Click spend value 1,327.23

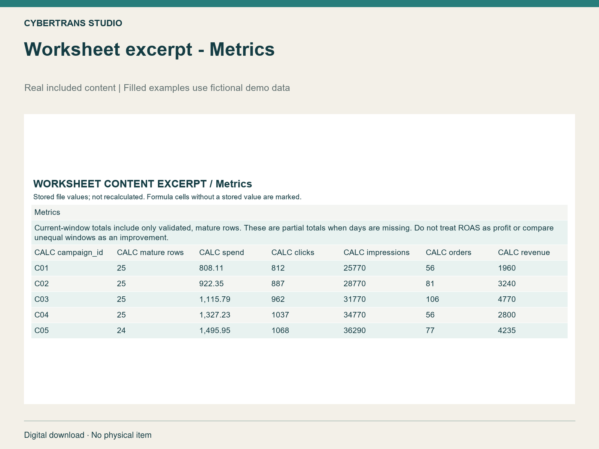click(215, 315)
